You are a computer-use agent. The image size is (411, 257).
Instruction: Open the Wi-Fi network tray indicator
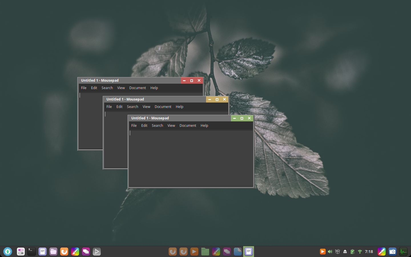click(360, 252)
